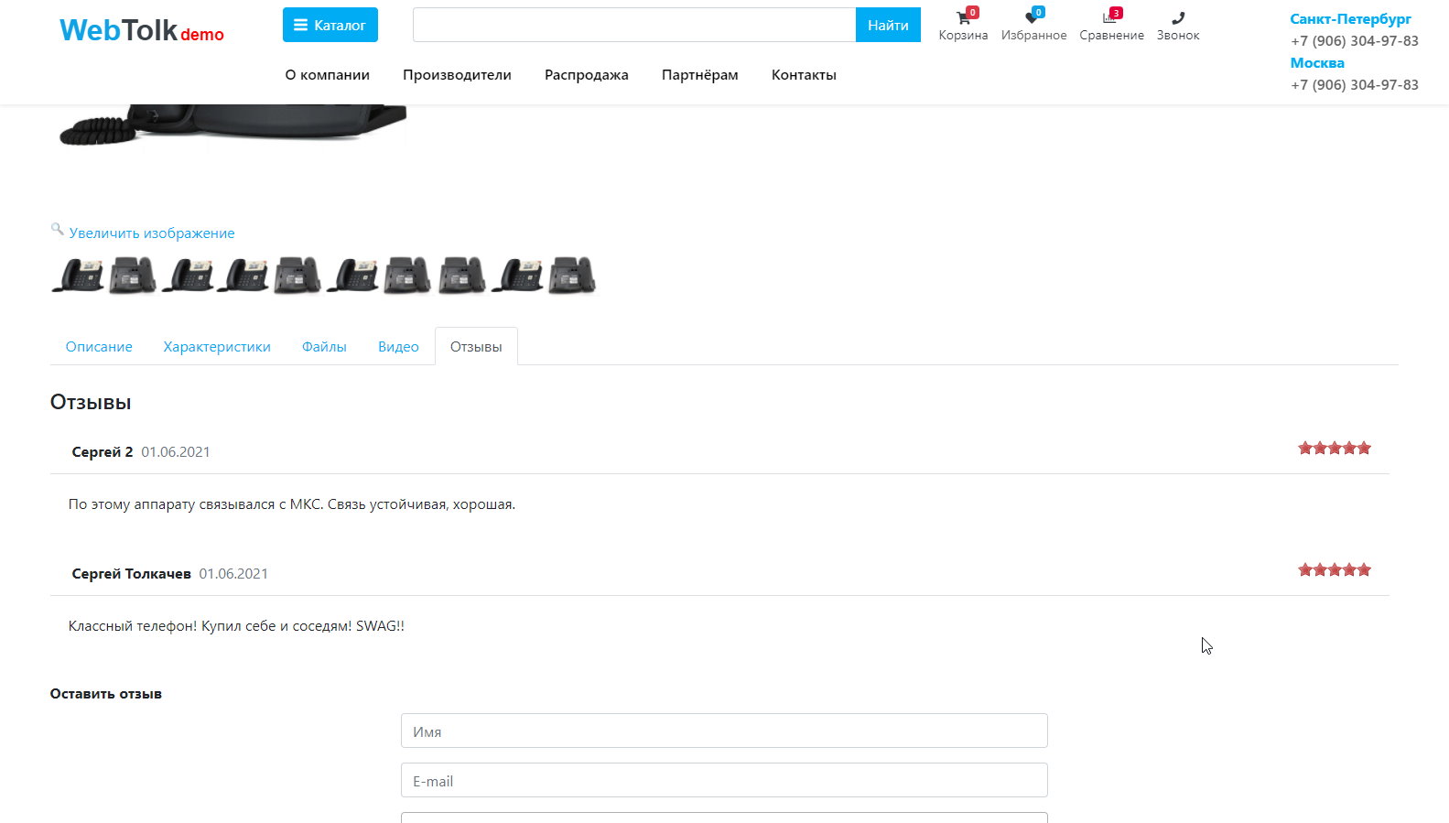The width and height of the screenshot is (1449, 823).
Task: Focus the Имя field in review form
Action: 723,731
